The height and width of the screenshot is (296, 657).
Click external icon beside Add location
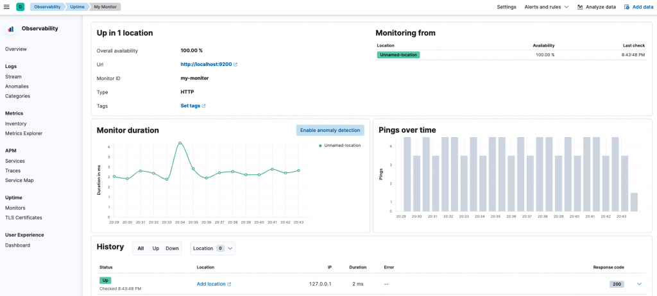click(229, 284)
